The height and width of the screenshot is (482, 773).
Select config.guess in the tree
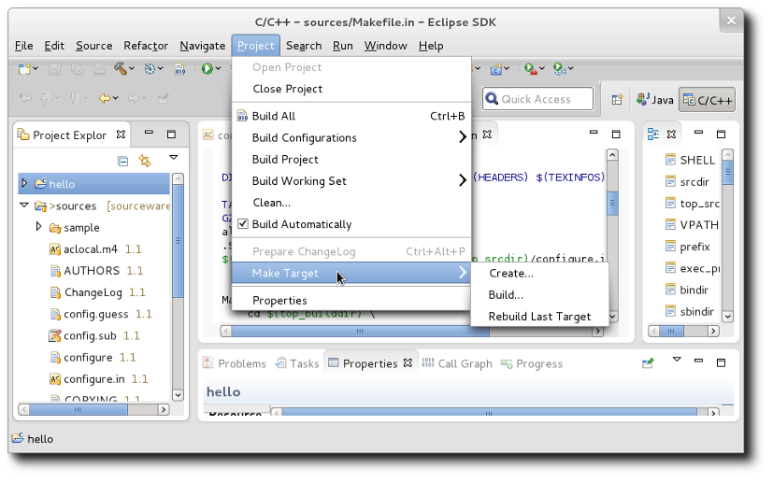pos(95,314)
